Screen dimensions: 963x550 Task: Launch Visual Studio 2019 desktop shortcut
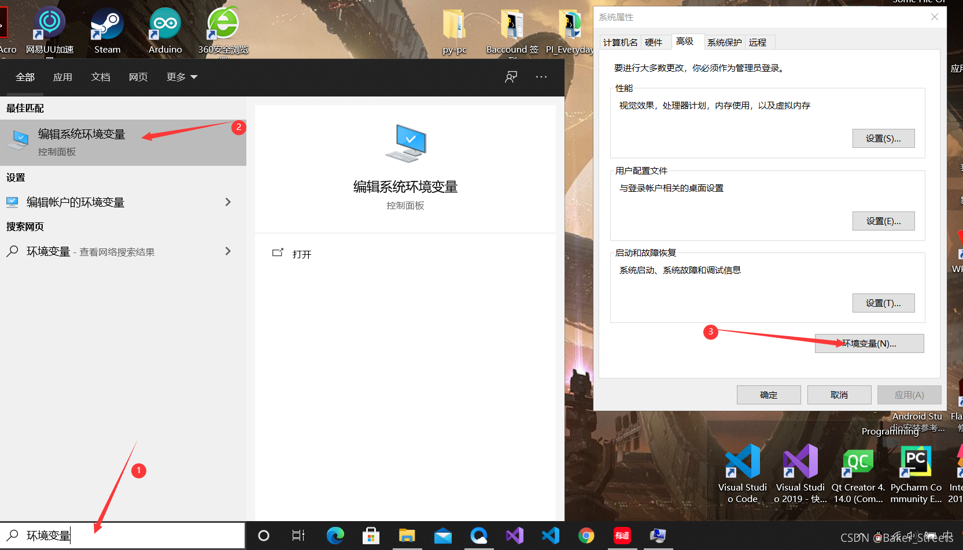pos(800,474)
